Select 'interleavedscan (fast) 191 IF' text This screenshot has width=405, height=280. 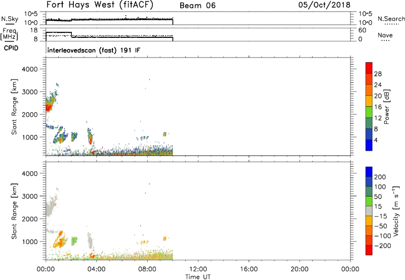[94, 50]
